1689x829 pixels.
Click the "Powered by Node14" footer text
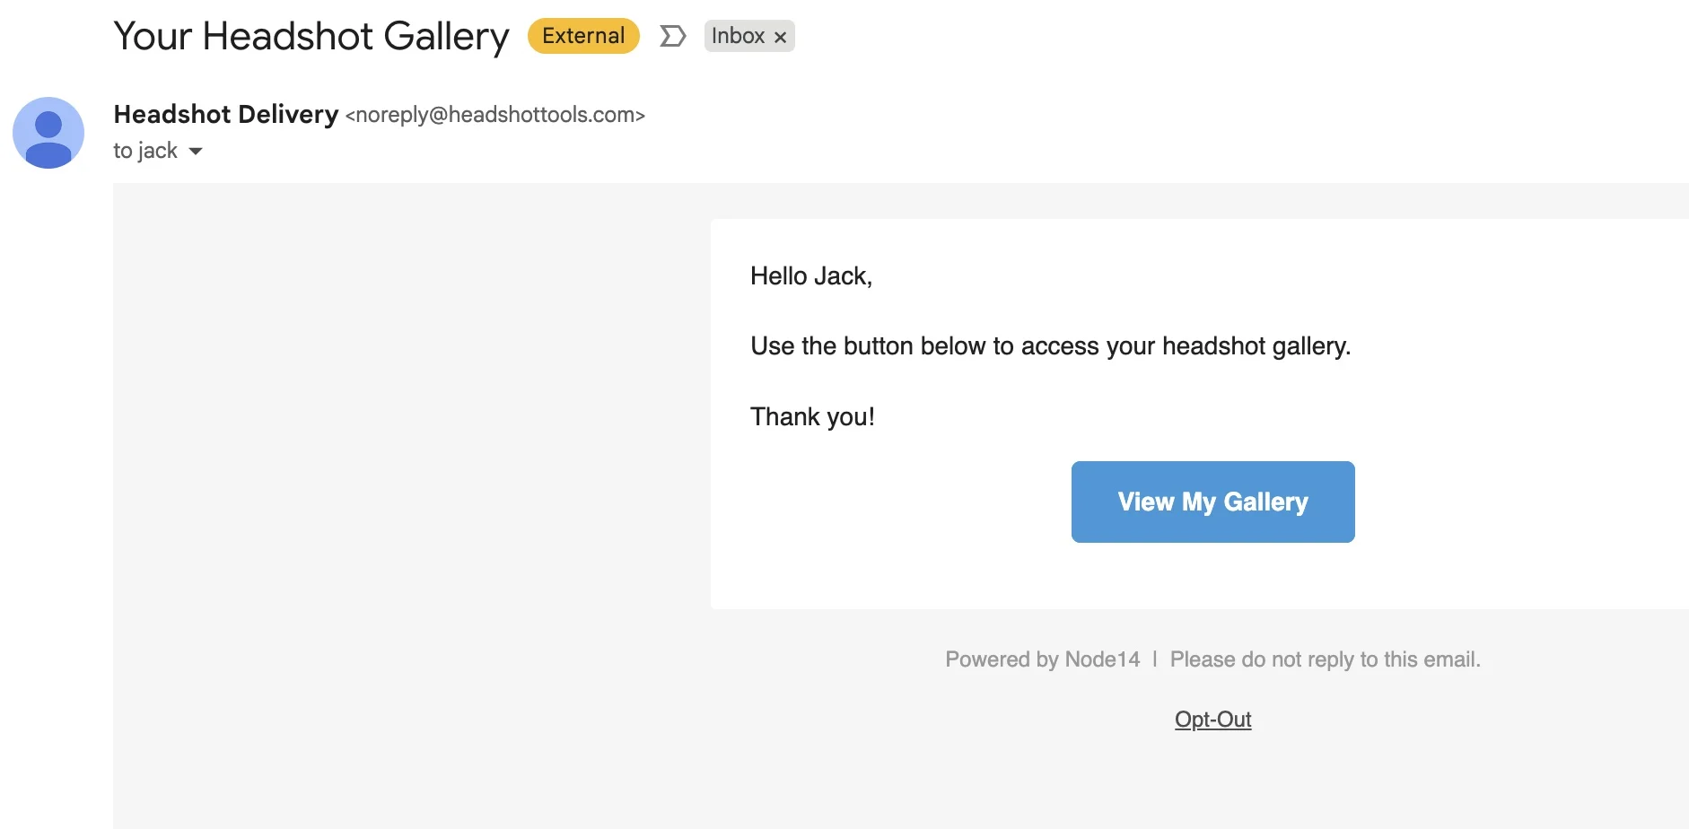click(x=1042, y=659)
